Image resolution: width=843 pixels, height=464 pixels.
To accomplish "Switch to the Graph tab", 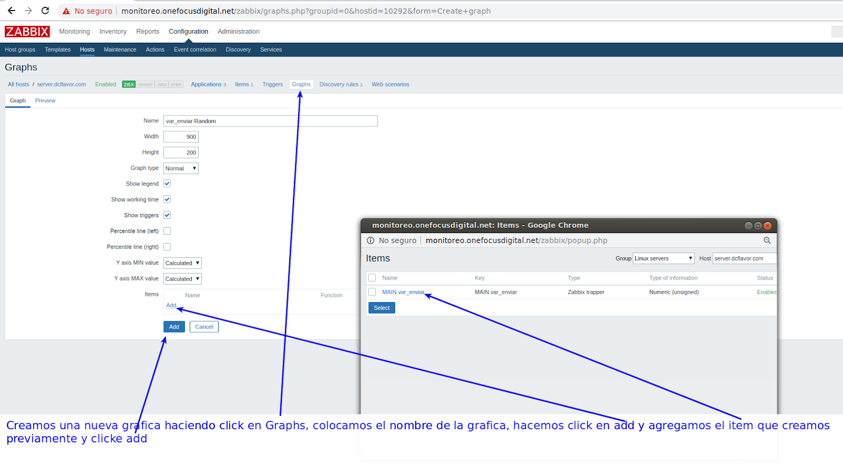I will pyautogui.click(x=17, y=101).
